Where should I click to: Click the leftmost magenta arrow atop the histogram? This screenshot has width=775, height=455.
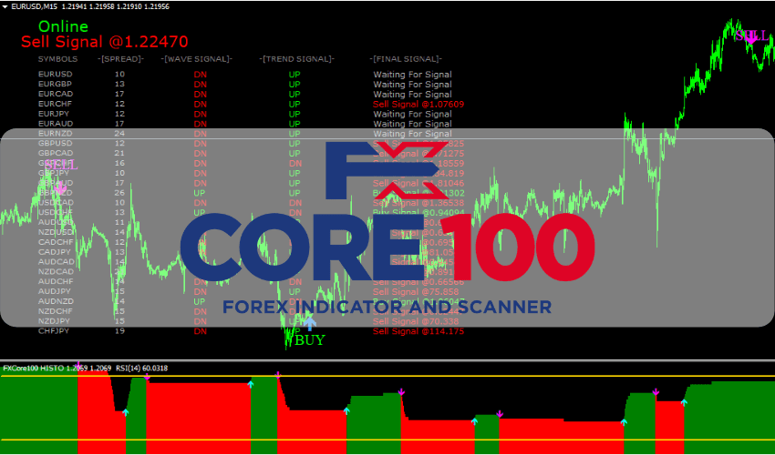[x=78, y=365]
